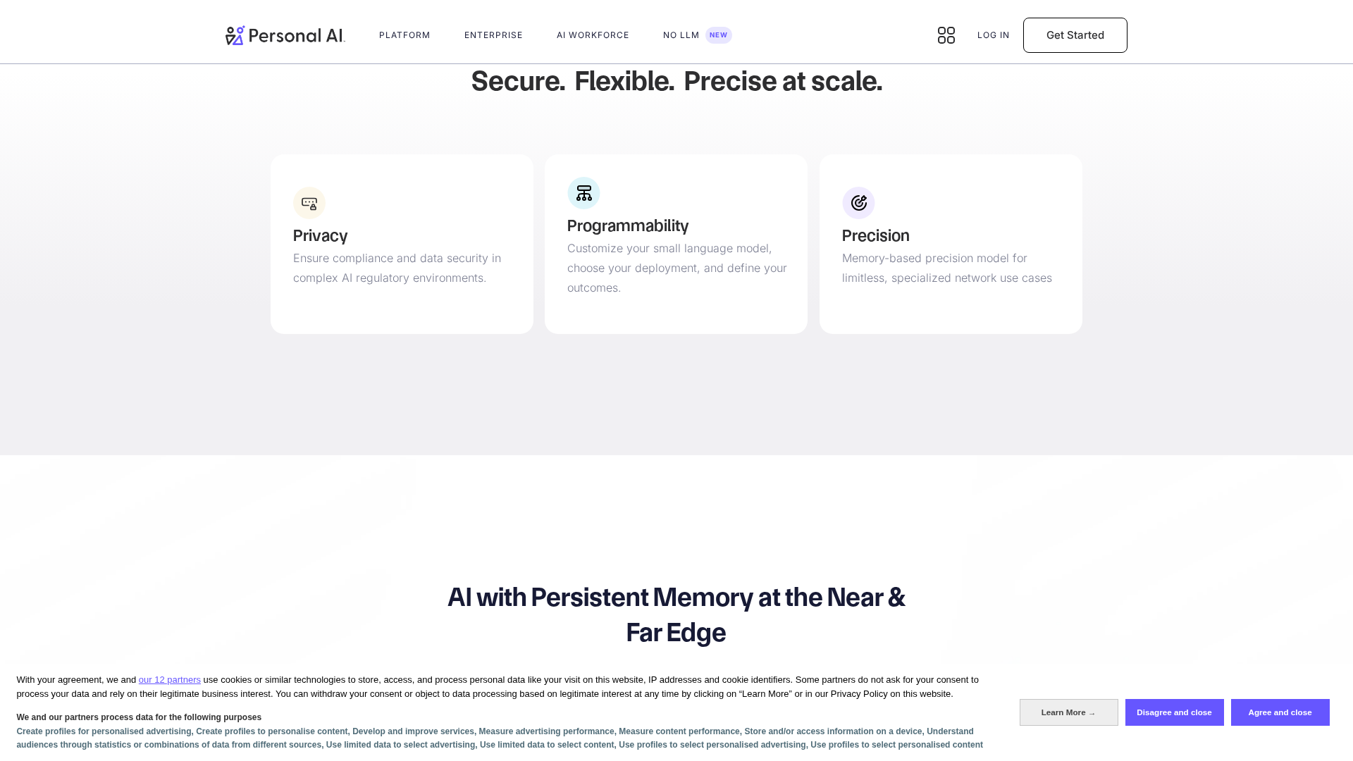Screen dimensions: 1353x761
Task: Select the Programmability card heading
Action: [x=628, y=225]
